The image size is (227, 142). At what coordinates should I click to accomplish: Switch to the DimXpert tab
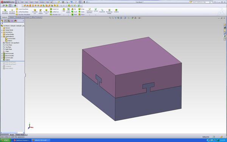click(x=26, y=17)
